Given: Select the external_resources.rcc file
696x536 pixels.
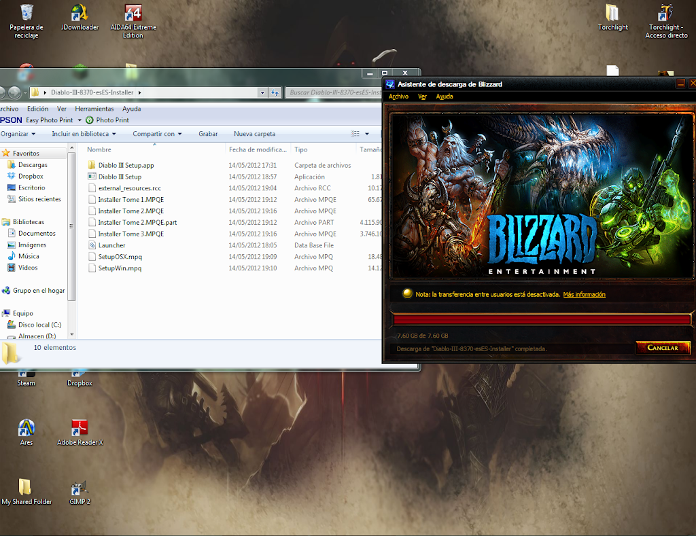Looking at the screenshot, I should pyautogui.click(x=129, y=188).
